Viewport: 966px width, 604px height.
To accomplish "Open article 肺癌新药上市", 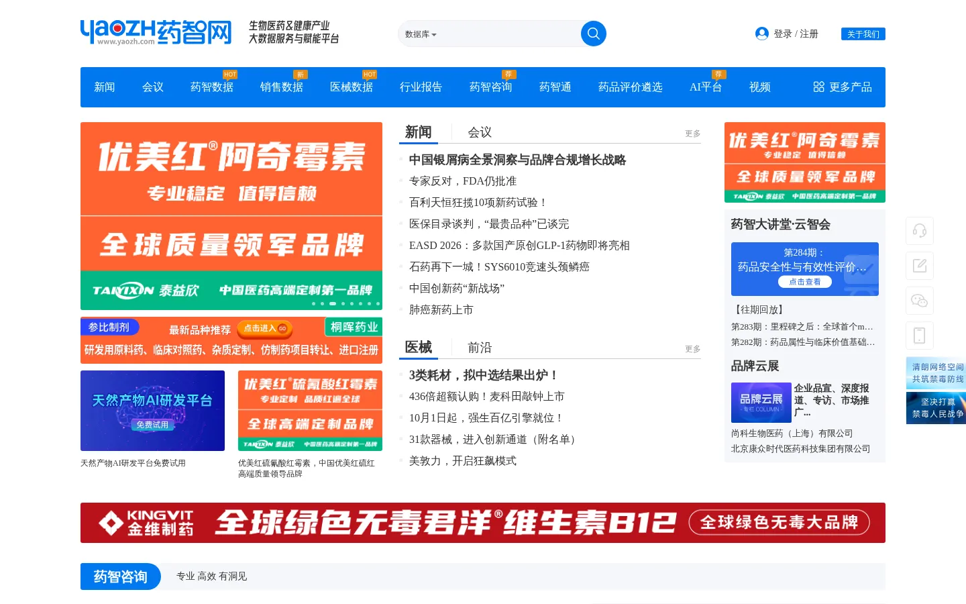I will pos(441,310).
